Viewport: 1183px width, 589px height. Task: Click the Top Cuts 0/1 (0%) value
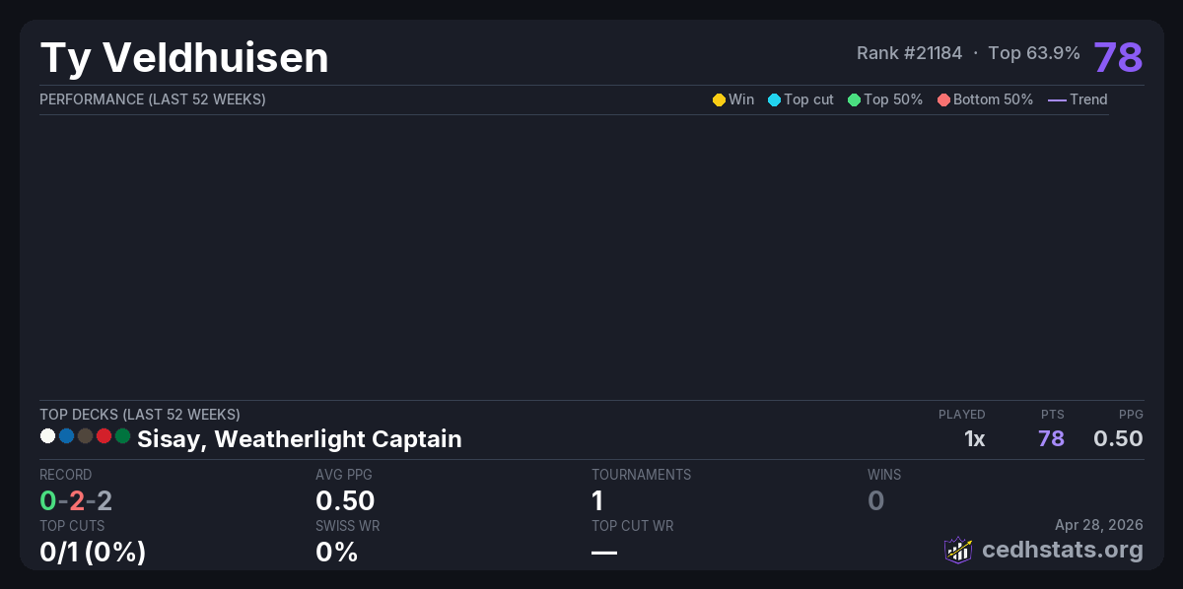pyautogui.click(x=93, y=552)
